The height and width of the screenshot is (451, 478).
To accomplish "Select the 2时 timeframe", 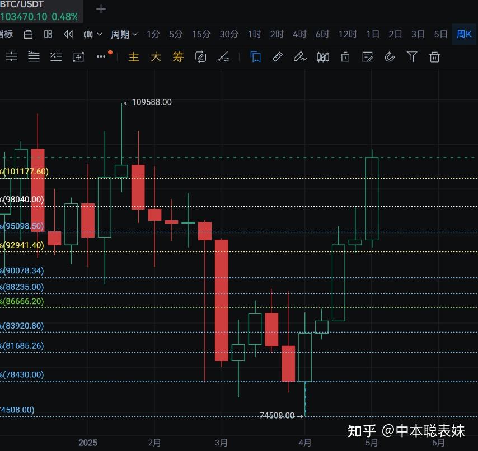I will click(x=277, y=35).
